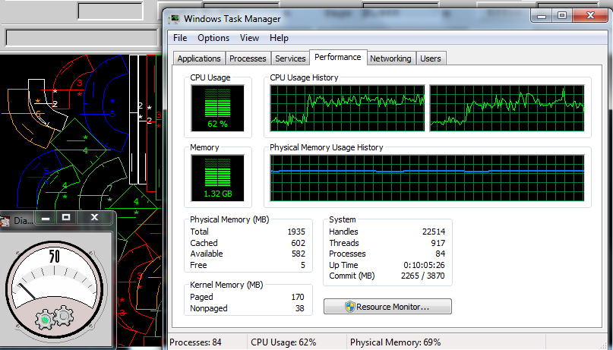613x350 pixels.
Task: Click status bar CPU Usage: 62%
Action: [283, 342]
